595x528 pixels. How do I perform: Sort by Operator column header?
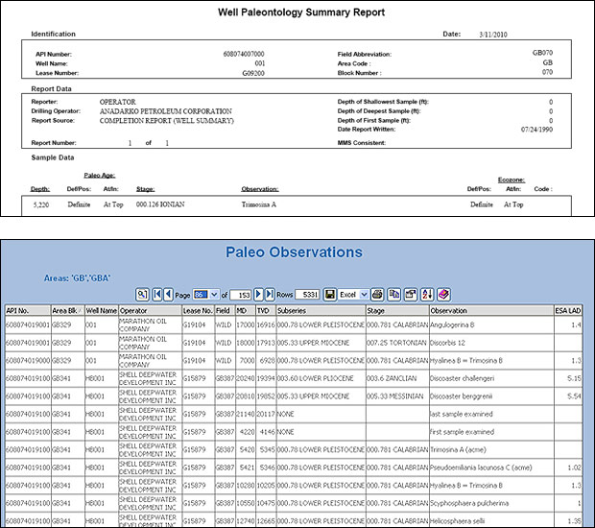pos(150,310)
